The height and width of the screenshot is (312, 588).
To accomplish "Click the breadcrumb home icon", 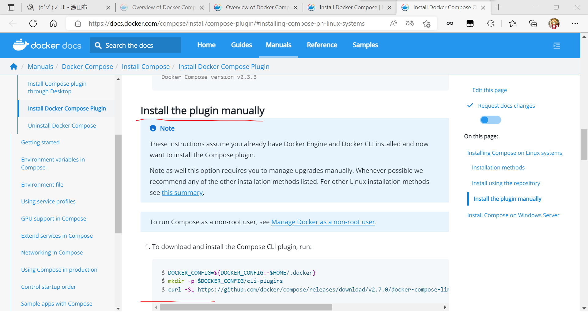I will [14, 66].
